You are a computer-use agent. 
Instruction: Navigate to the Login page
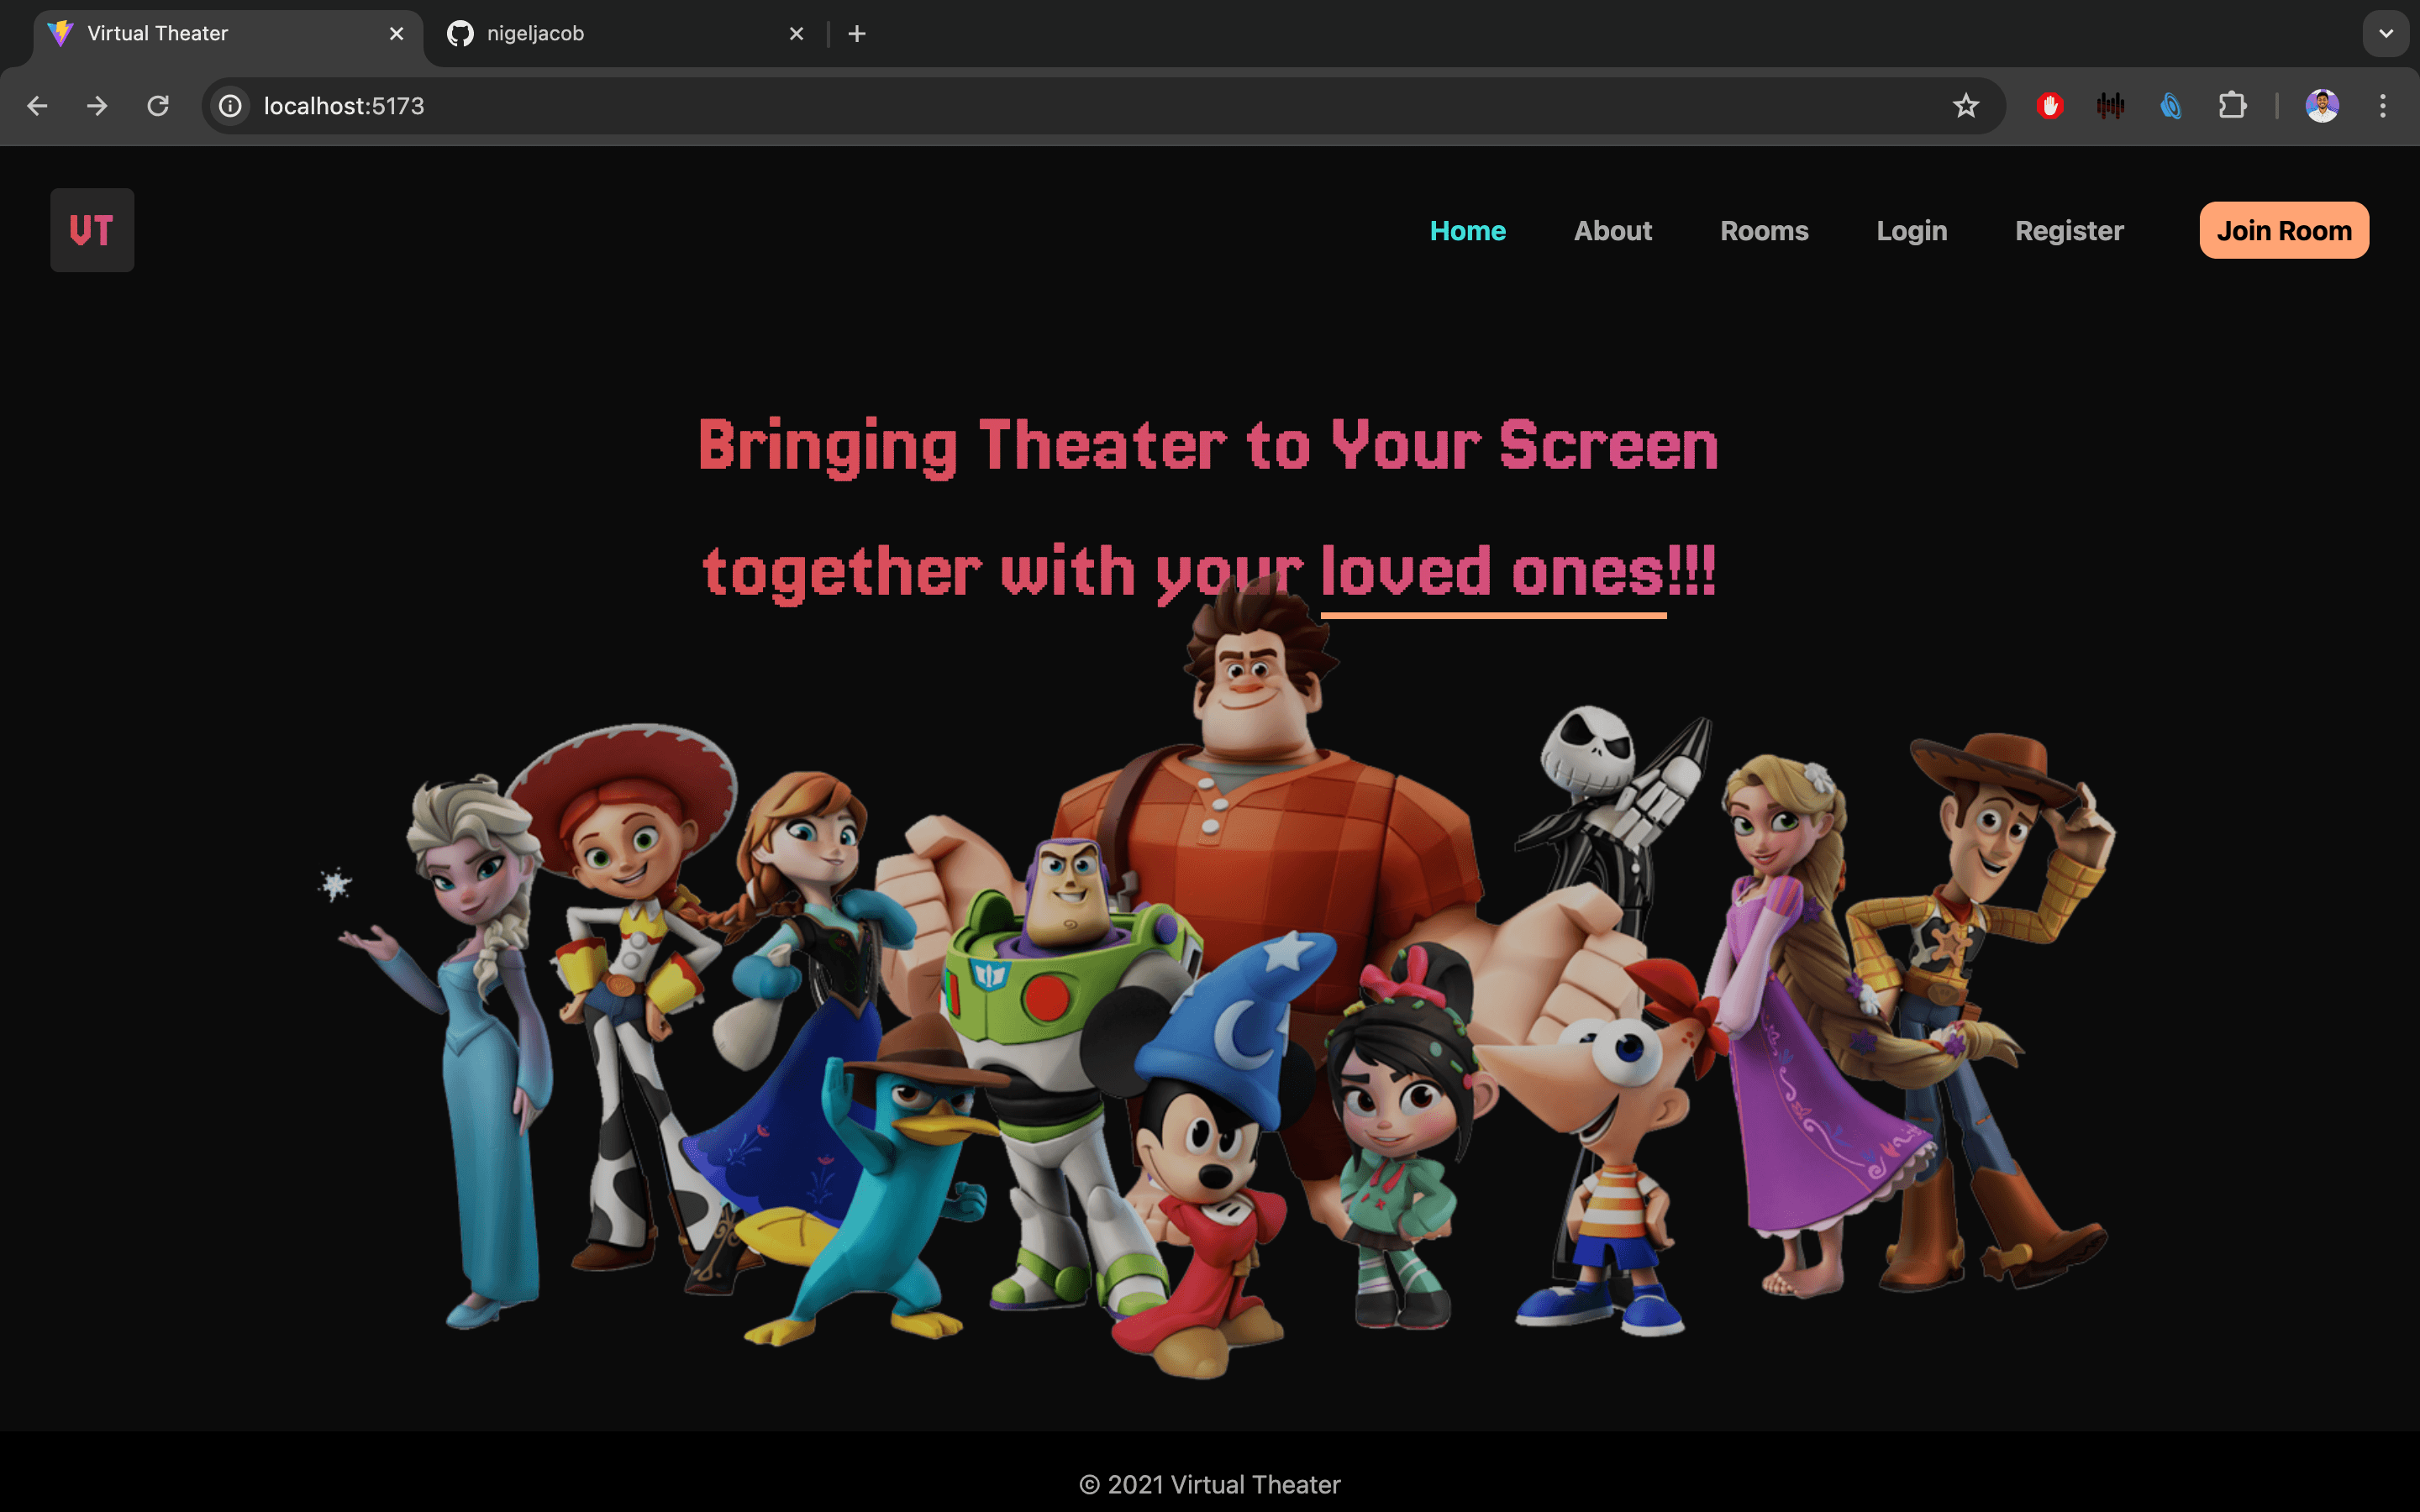[1911, 230]
